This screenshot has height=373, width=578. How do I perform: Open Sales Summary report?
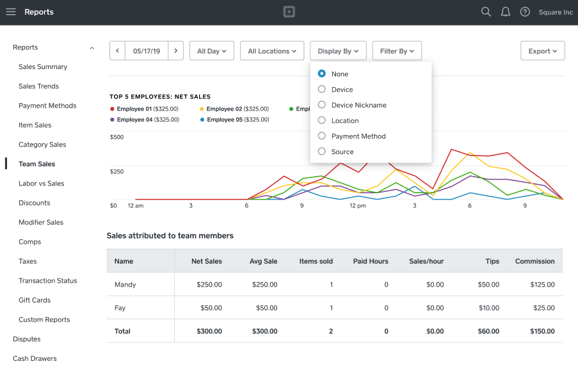coord(43,67)
